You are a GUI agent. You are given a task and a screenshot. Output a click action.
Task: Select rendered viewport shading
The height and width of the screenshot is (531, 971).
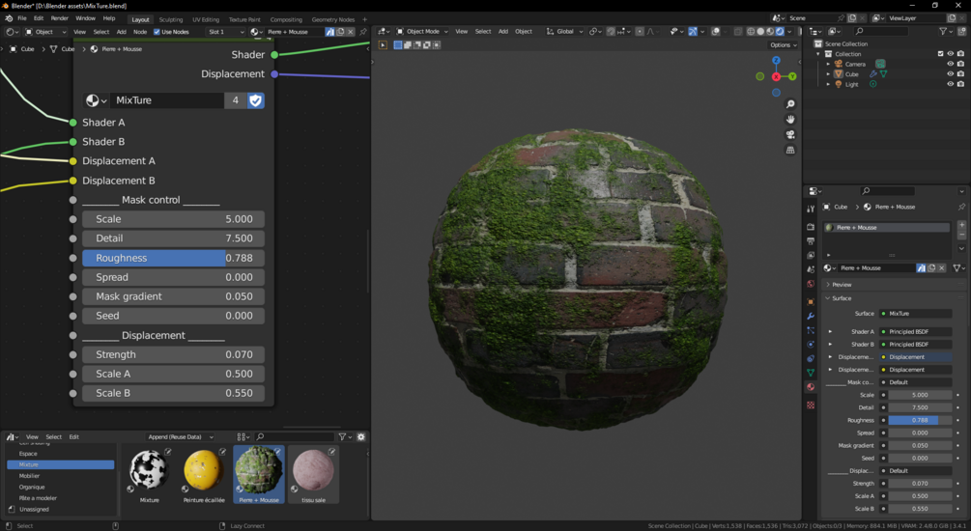(780, 31)
